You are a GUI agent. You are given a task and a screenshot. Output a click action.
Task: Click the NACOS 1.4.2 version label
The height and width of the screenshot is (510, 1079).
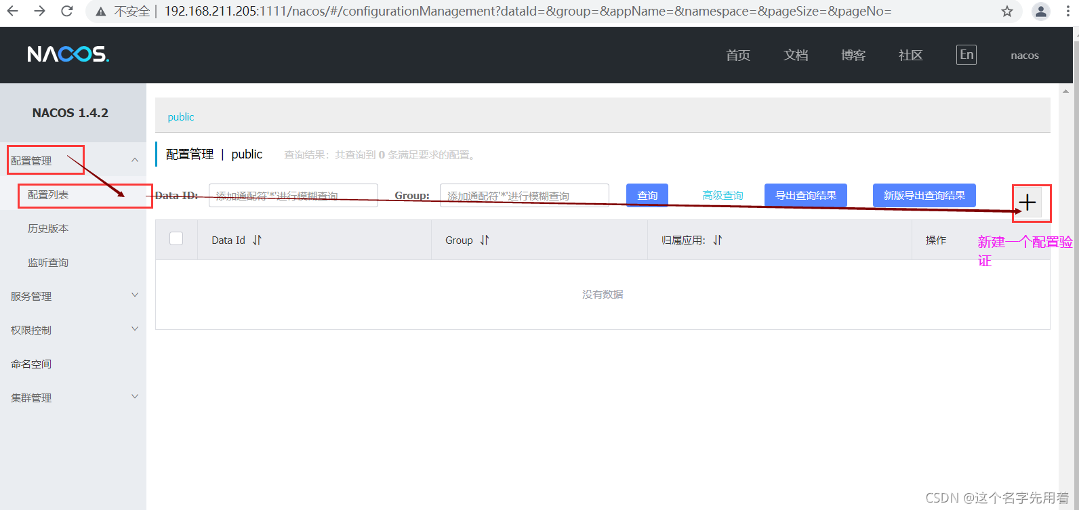click(x=70, y=112)
